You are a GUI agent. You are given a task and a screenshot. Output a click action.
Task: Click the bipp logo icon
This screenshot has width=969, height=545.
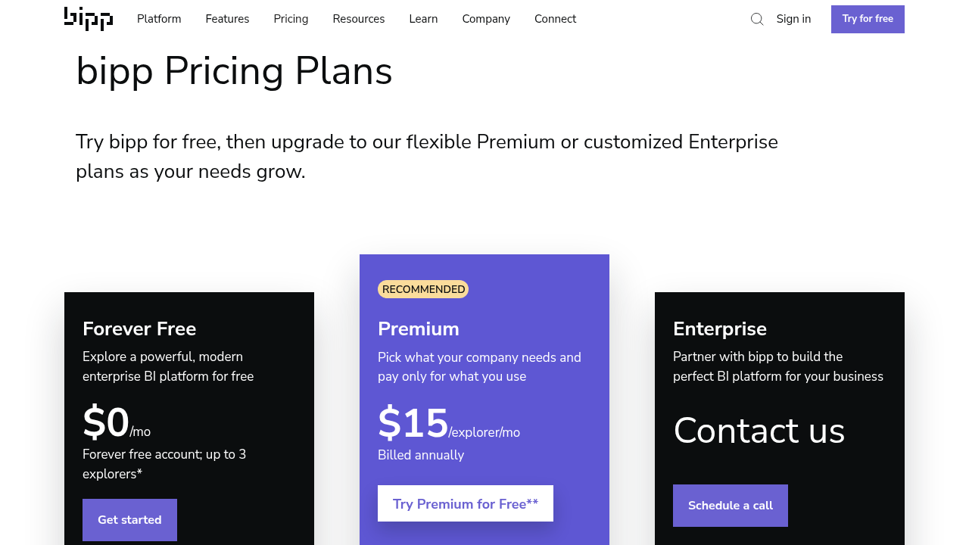pos(89,19)
